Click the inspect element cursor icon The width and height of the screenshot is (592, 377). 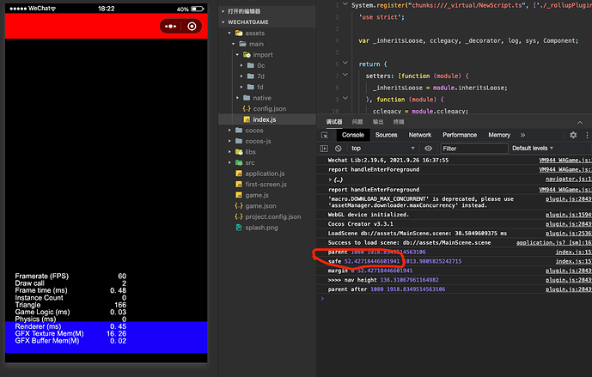pos(324,135)
